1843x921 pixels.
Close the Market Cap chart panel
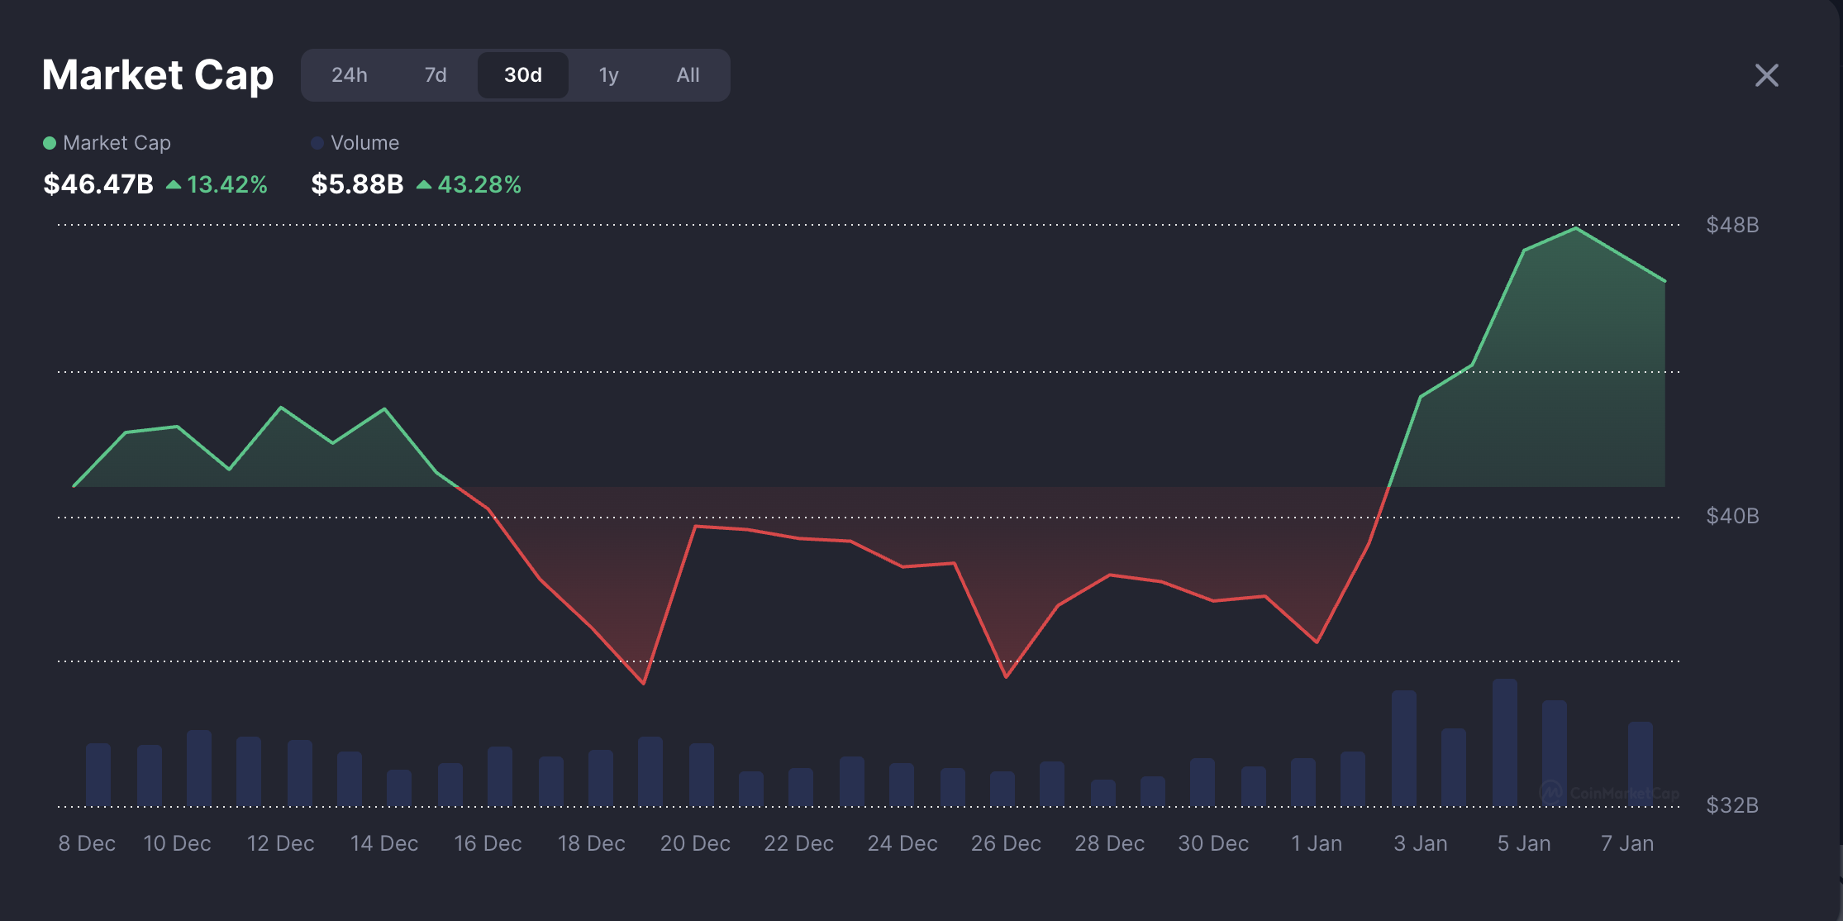(1766, 76)
